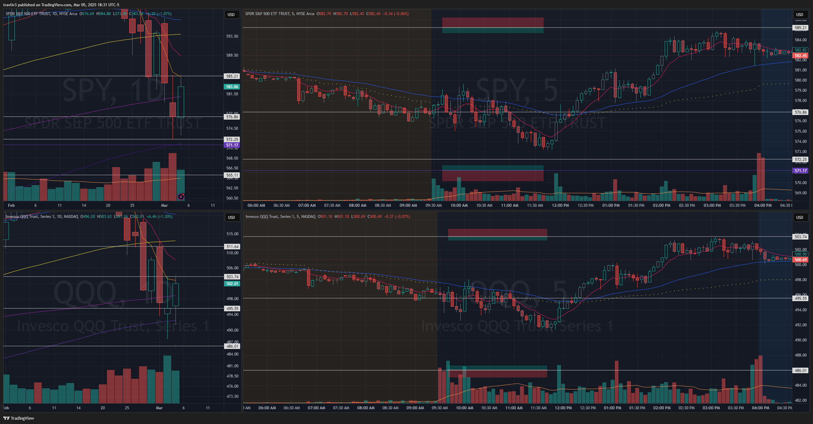
Task: Click the purple 571.17 price label on SPY daily
Action: (232, 145)
